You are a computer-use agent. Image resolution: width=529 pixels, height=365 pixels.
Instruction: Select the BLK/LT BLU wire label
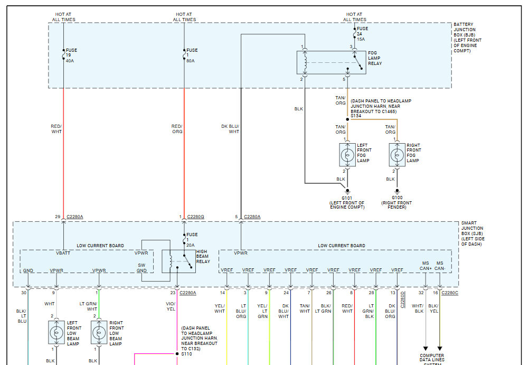[x=22, y=316]
